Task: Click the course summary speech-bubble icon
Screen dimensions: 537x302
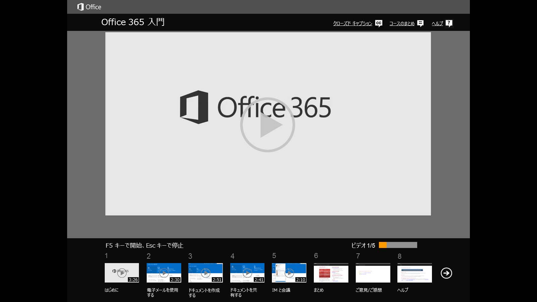Action: click(420, 23)
